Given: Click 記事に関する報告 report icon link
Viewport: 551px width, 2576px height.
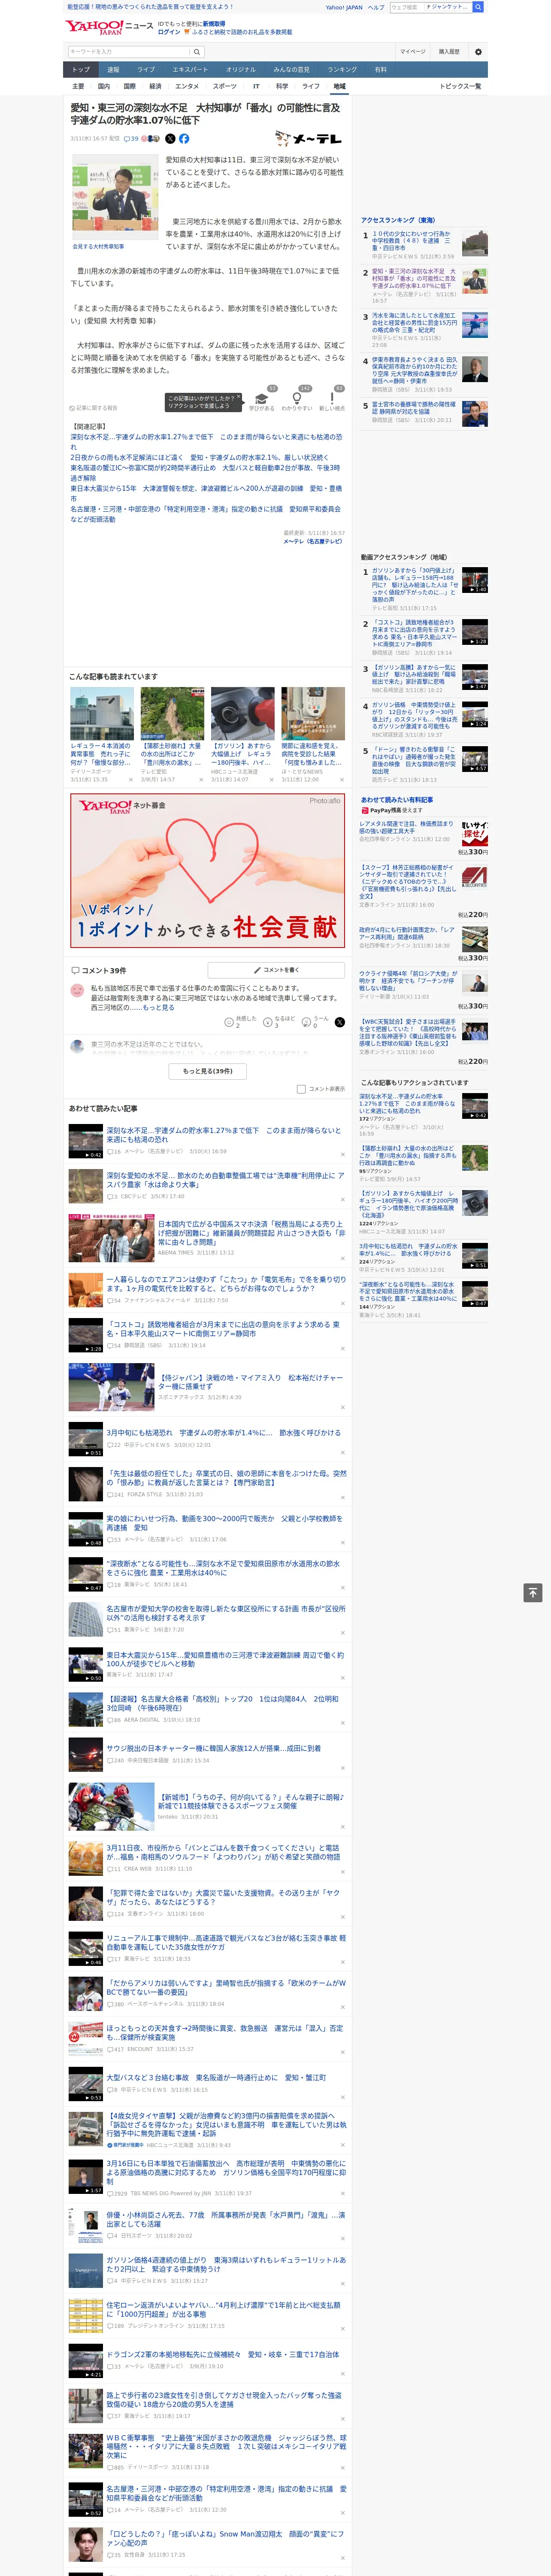Looking at the screenshot, I should (x=94, y=408).
